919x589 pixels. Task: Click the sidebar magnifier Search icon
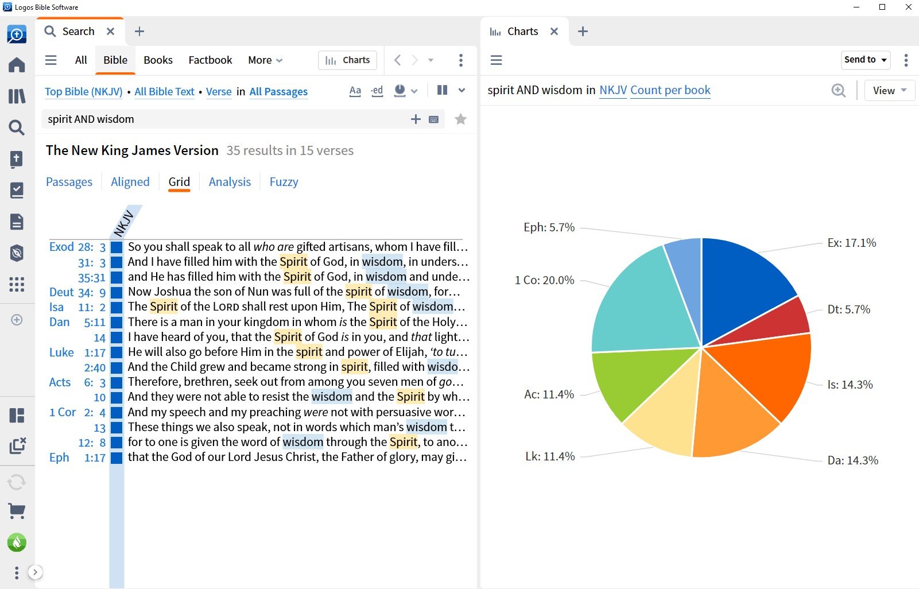17,127
